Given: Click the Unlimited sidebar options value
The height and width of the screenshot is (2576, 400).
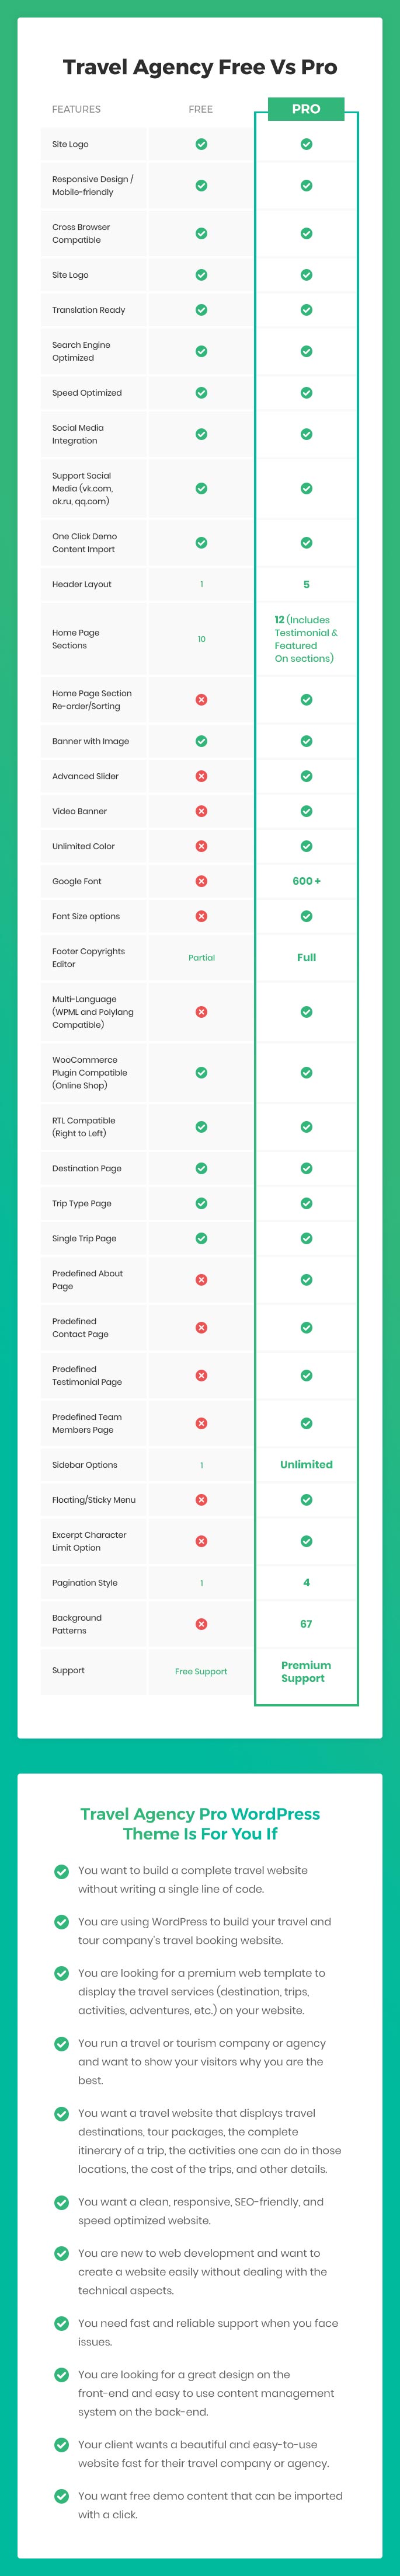Looking at the screenshot, I should click(306, 1464).
